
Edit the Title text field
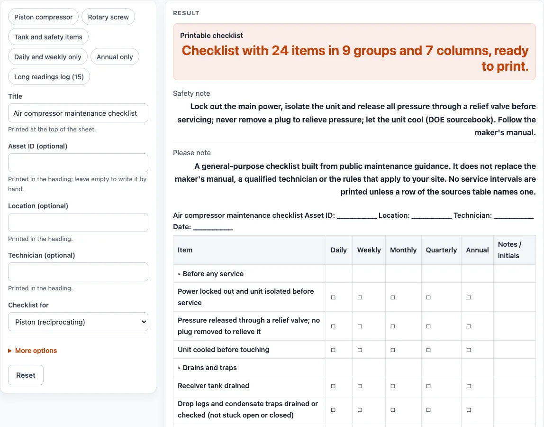pyautogui.click(x=78, y=113)
